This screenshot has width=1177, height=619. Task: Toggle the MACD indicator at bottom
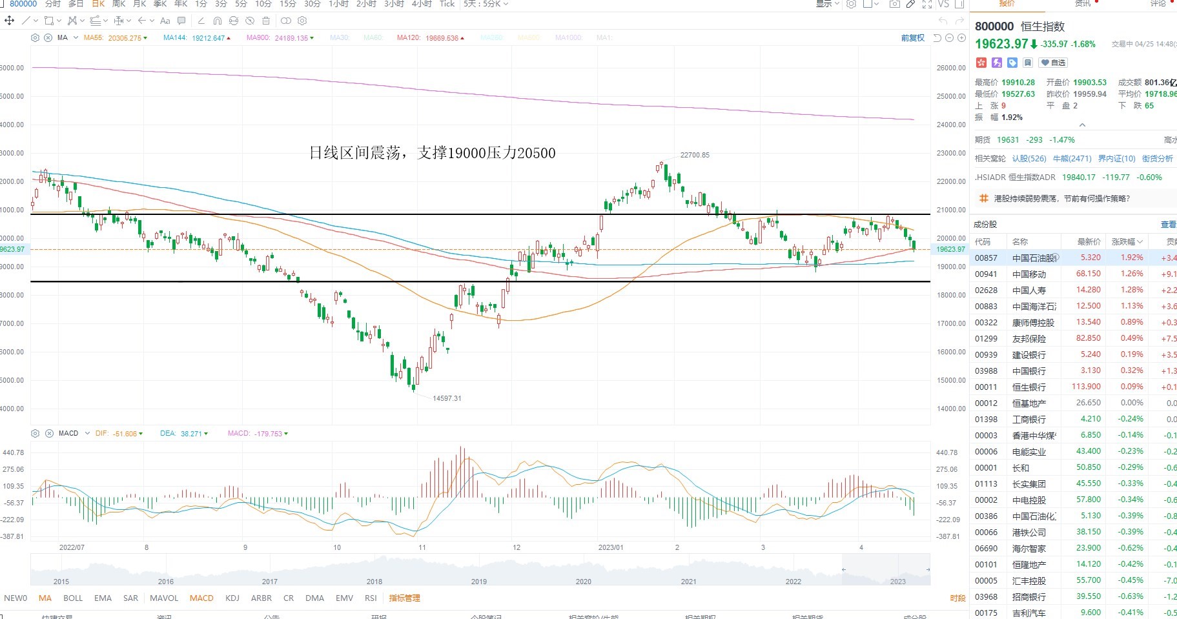(201, 598)
